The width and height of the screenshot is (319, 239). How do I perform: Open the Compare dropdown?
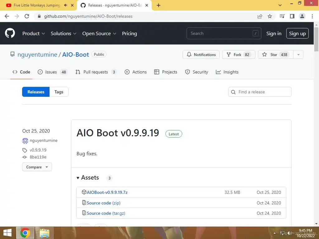(37, 167)
